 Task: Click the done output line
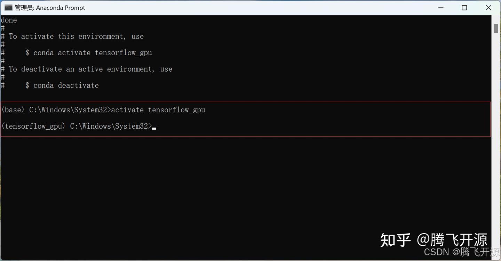coord(8,20)
